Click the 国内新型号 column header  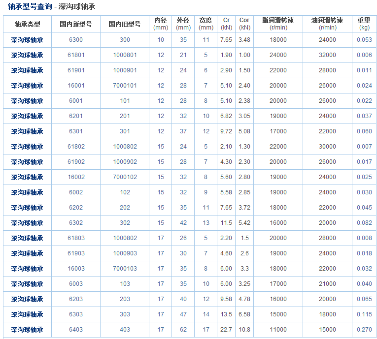(76, 24)
